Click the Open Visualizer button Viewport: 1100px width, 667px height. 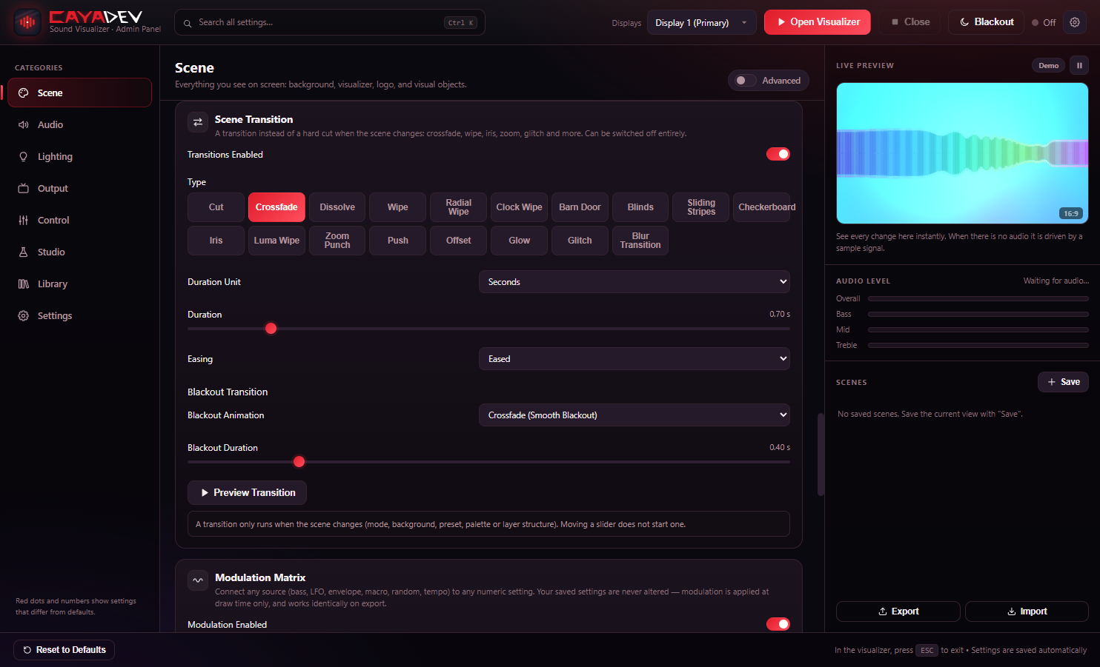tap(818, 22)
